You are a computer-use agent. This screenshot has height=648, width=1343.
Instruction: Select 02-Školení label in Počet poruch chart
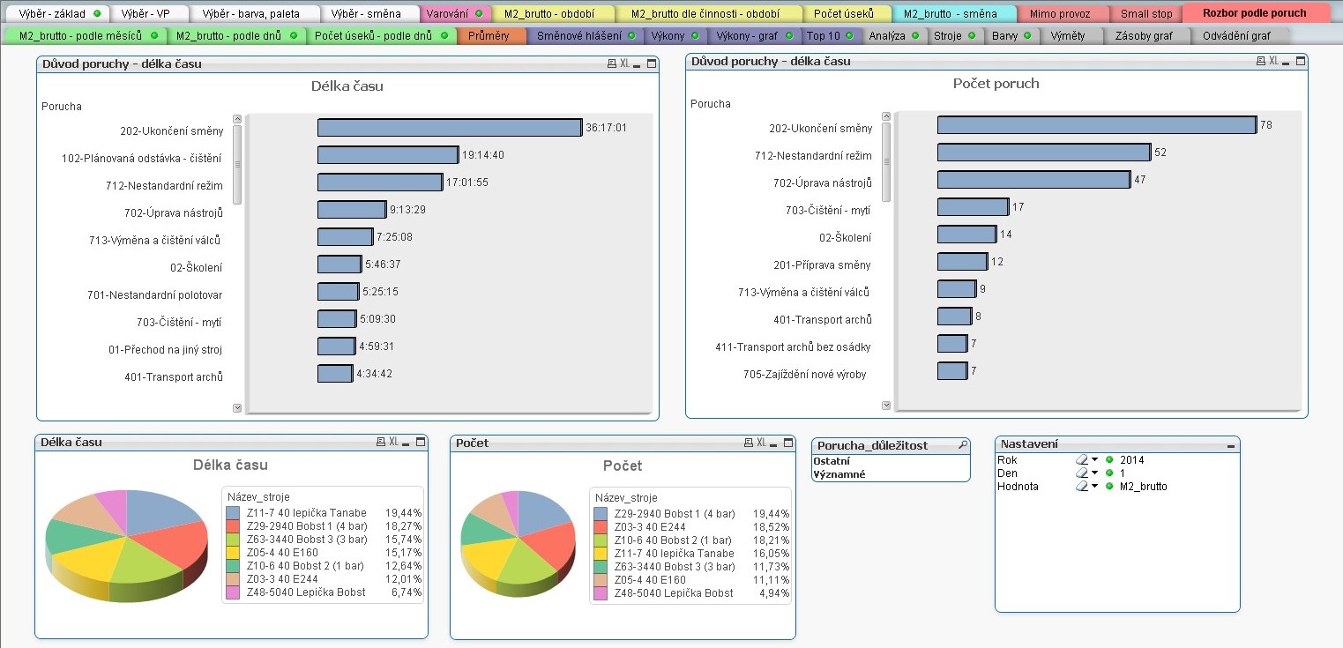click(845, 237)
